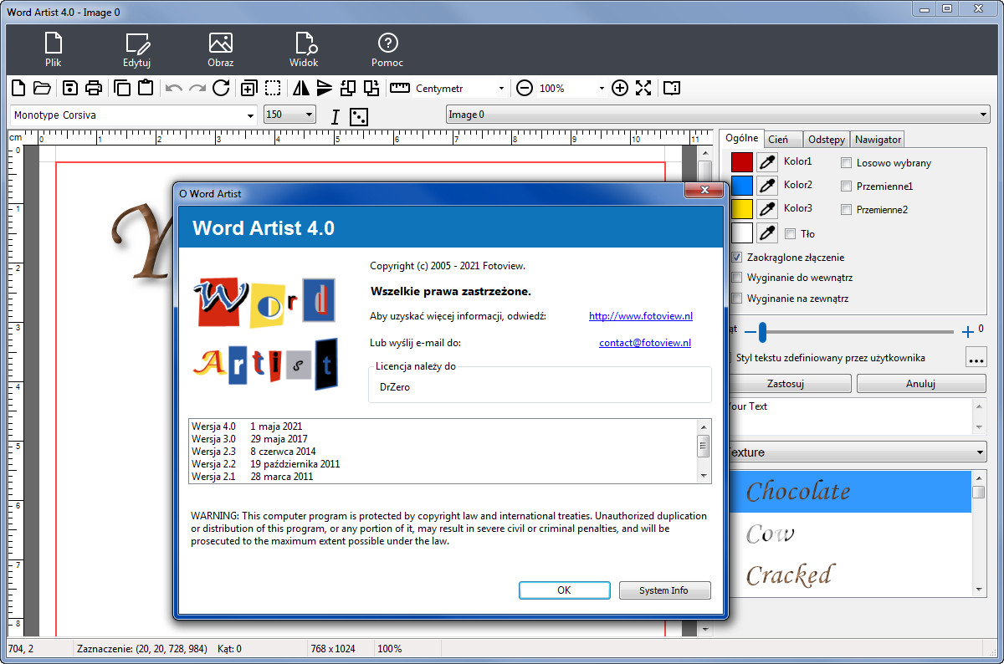Click OK in the O Word Artist dialog
The width and height of the screenshot is (1004, 664).
pyautogui.click(x=564, y=590)
